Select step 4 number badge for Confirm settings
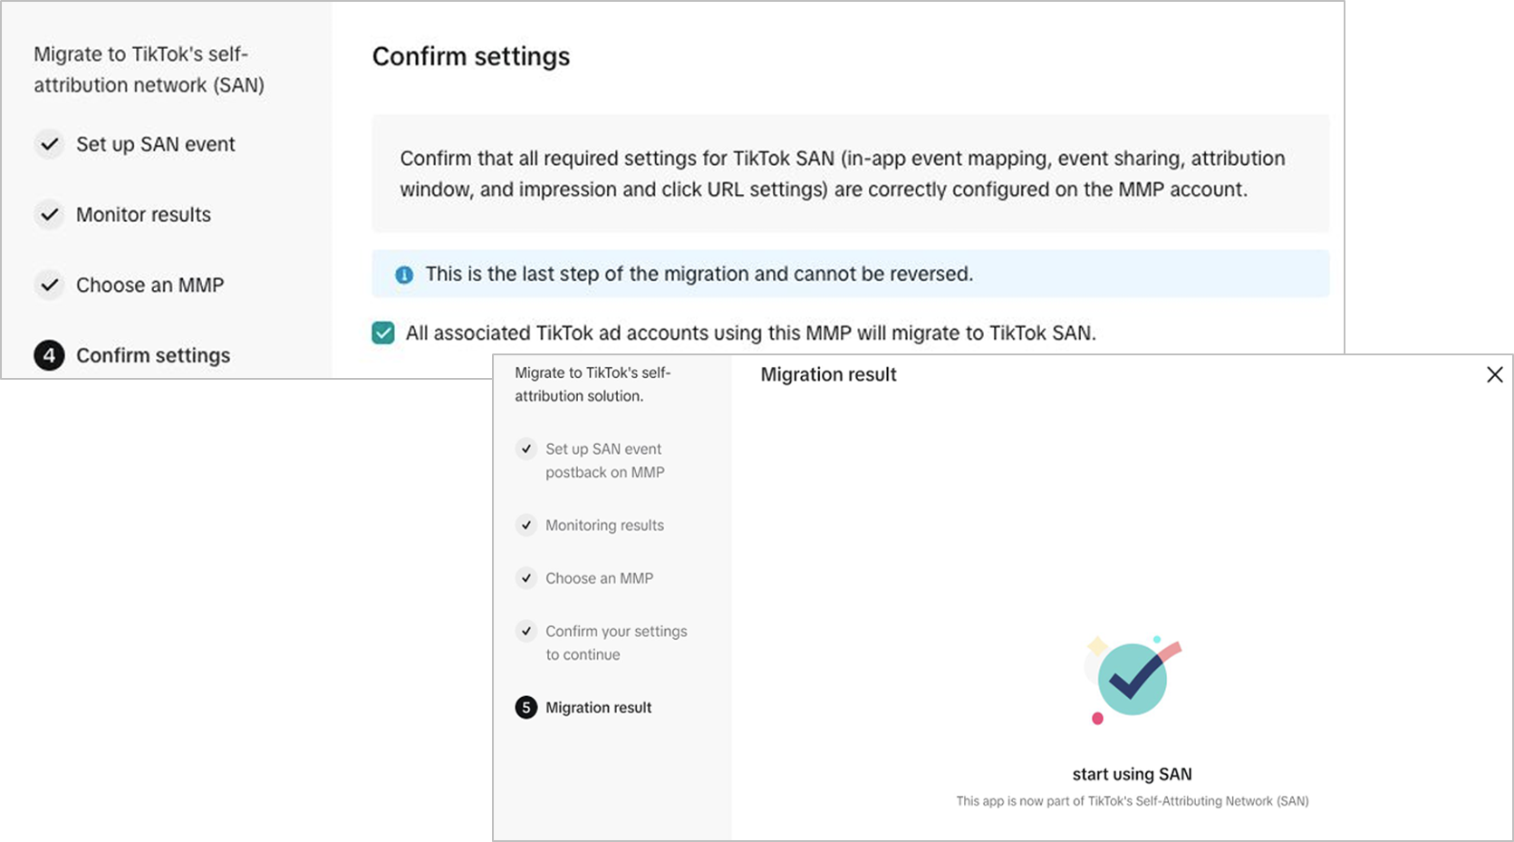The height and width of the screenshot is (842, 1514). click(49, 355)
